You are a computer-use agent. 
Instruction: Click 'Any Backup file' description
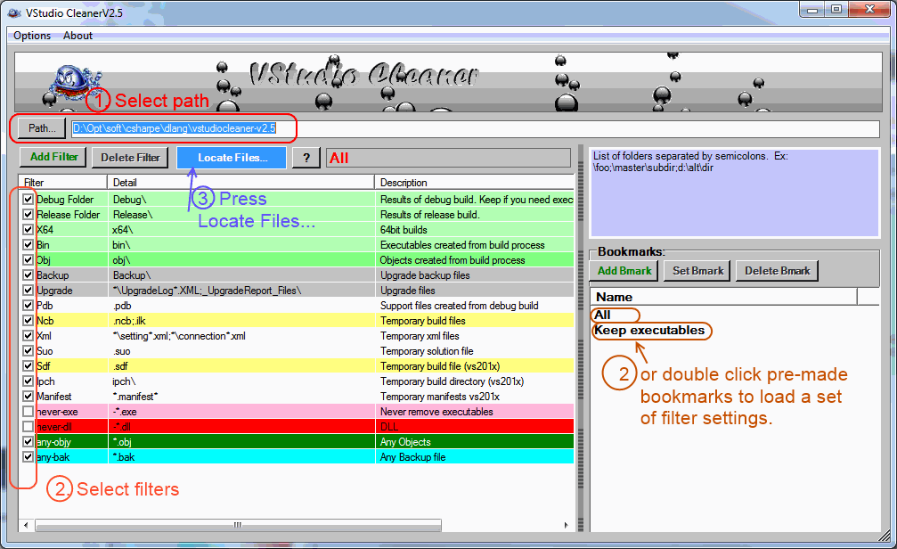413,457
